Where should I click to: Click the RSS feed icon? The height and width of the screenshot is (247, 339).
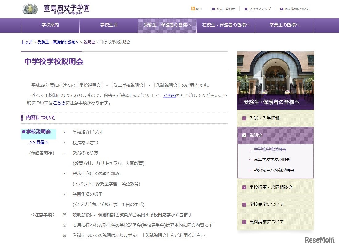[193, 9]
